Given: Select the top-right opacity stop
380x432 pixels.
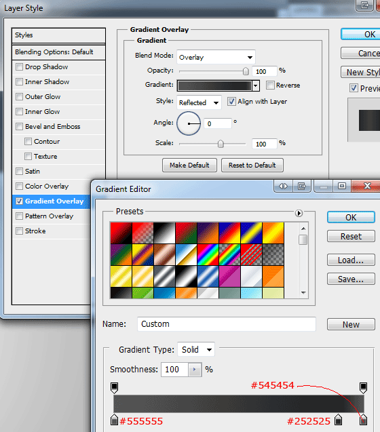Looking at the screenshot, I should click(x=363, y=388).
